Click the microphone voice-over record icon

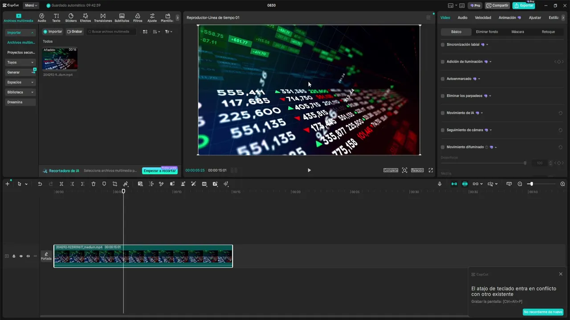(440, 184)
